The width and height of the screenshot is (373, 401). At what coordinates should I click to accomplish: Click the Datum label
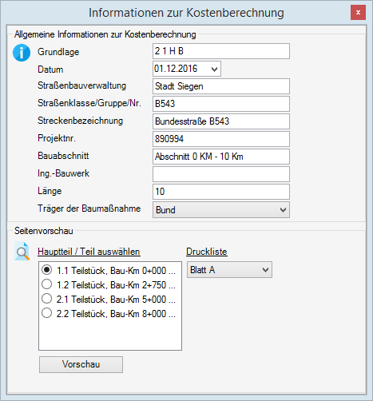[50, 69]
